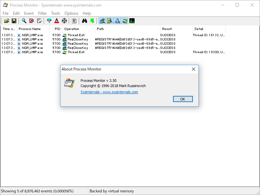260x195 pixels.
Task: Click 'Process Monitor v 3.50' version text
Action: point(98,81)
